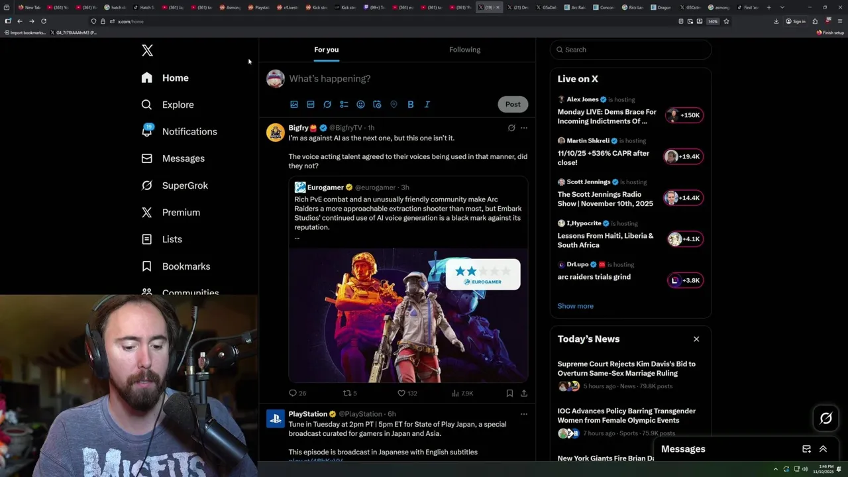Add a GIF to the post
Image resolution: width=848 pixels, height=477 pixels.
pos(311,104)
